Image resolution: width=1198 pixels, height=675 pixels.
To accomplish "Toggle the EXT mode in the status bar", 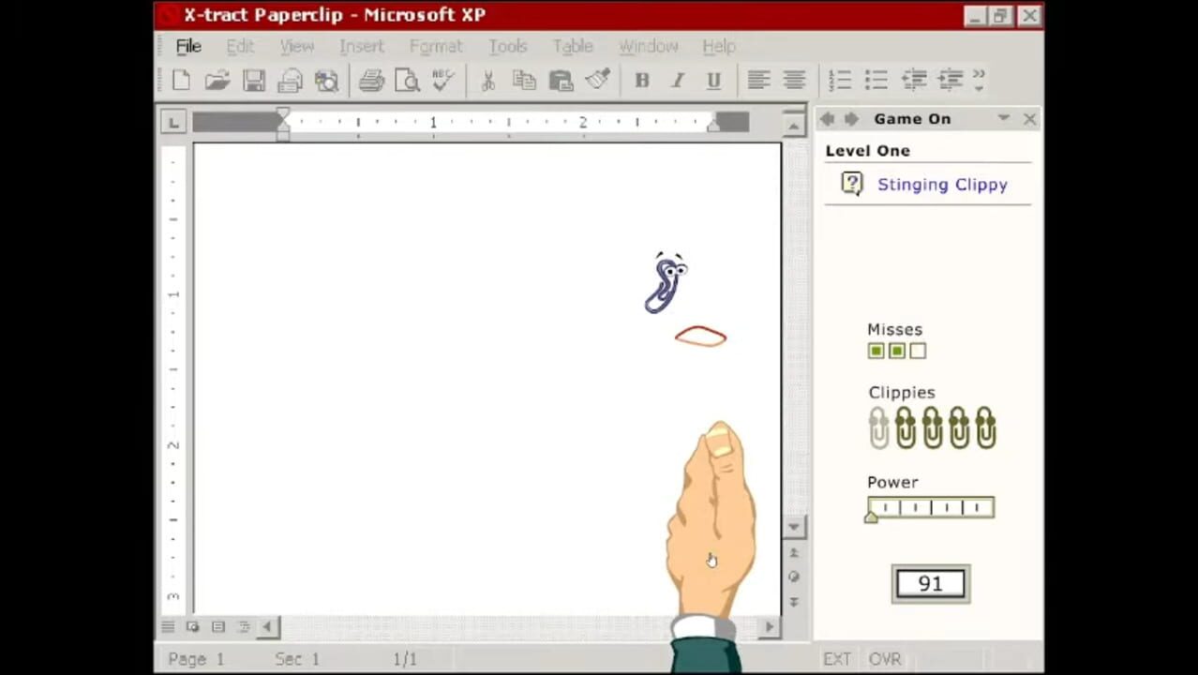I will 835,658.
